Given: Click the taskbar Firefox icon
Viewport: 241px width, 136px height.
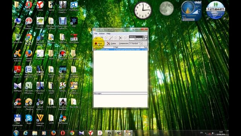Looking at the screenshot, I should [x=53, y=133].
